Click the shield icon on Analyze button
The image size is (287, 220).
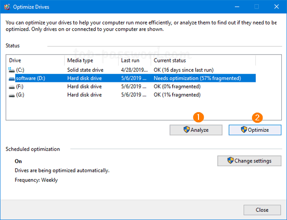(187, 130)
